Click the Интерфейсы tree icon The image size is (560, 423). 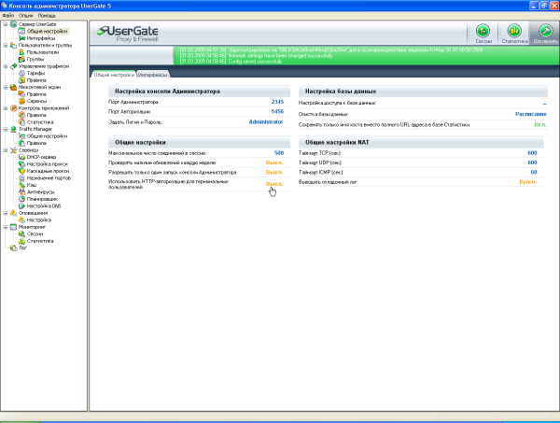[21, 38]
